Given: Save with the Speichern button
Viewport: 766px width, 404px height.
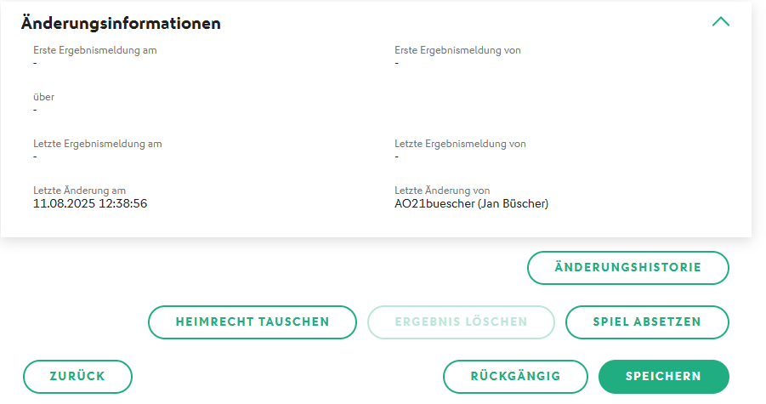Looking at the screenshot, I should (x=663, y=377).
